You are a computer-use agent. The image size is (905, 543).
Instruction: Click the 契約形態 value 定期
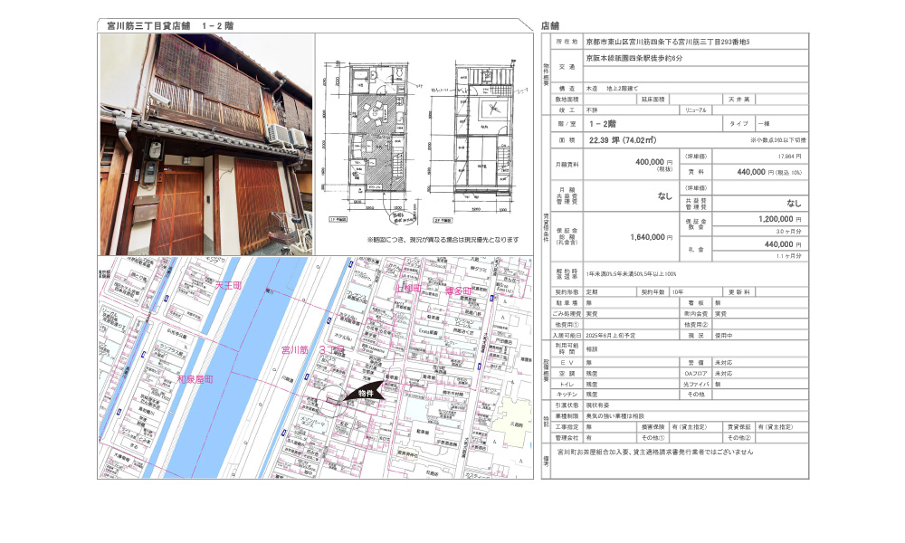point(592,292)
